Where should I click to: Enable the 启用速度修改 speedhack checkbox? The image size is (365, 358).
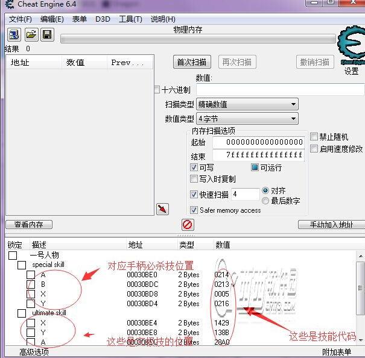[x=314, y=149]
